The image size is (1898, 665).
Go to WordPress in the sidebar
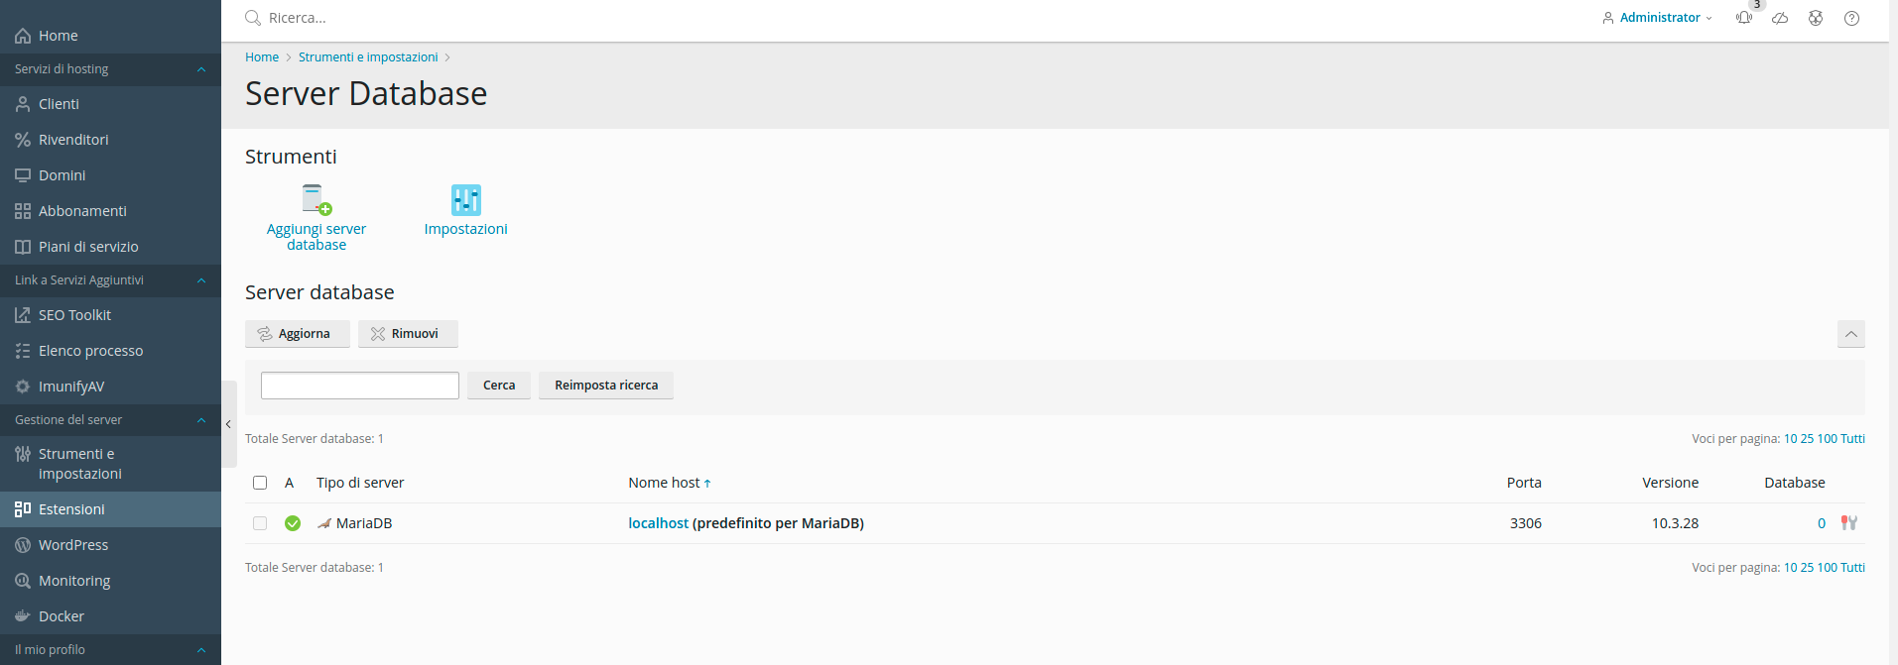(x=72, y=544)
